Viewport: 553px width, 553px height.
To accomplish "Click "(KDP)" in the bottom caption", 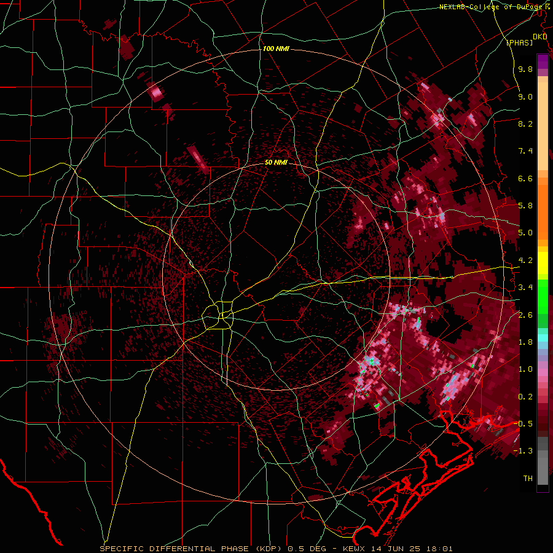I will point(268,549).
